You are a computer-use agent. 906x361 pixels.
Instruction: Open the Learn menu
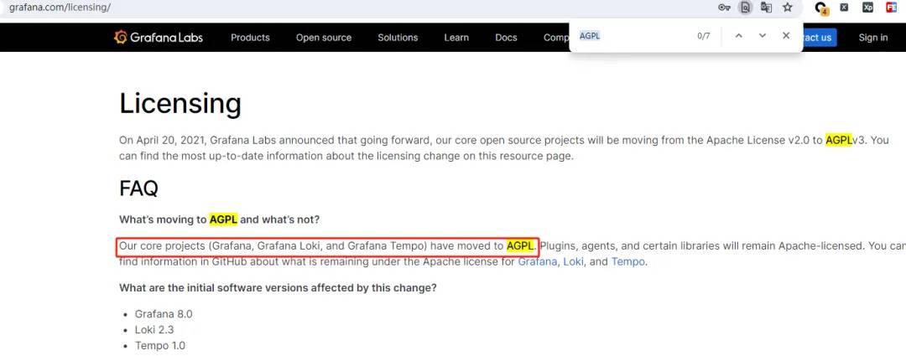click(456, 38)
